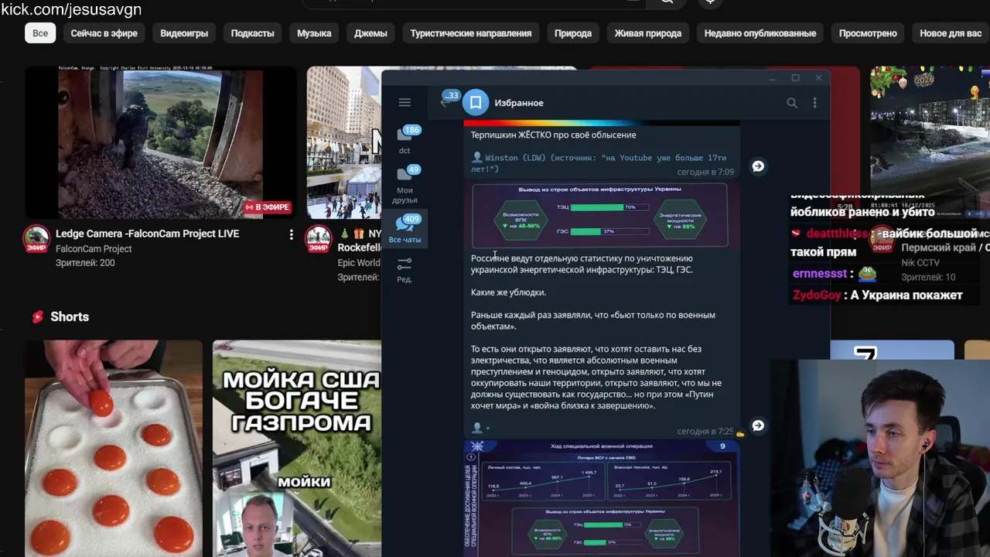Open the FalconCam Project channel name link
990x557 pixels.
(94, 248)
